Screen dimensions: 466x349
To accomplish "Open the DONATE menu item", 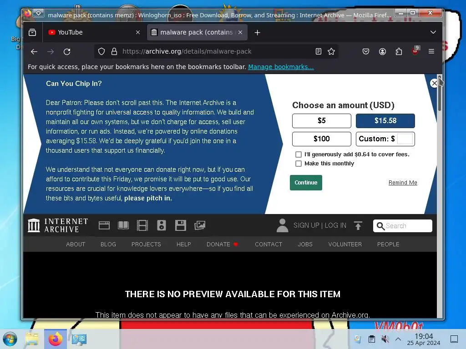I will point(222,244).
